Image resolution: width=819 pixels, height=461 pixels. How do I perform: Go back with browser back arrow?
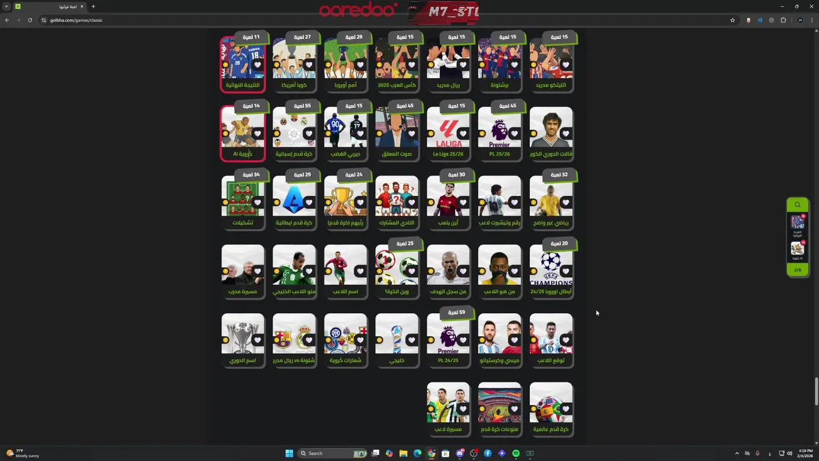coord(7,20)
